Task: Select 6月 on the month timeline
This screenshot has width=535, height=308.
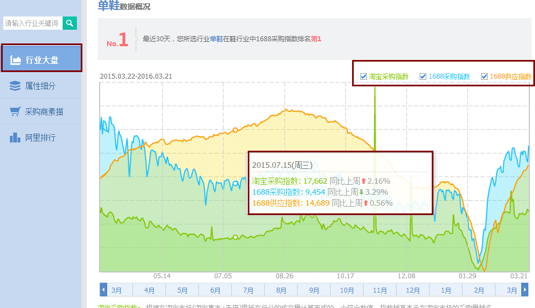Action: (215, 290)
